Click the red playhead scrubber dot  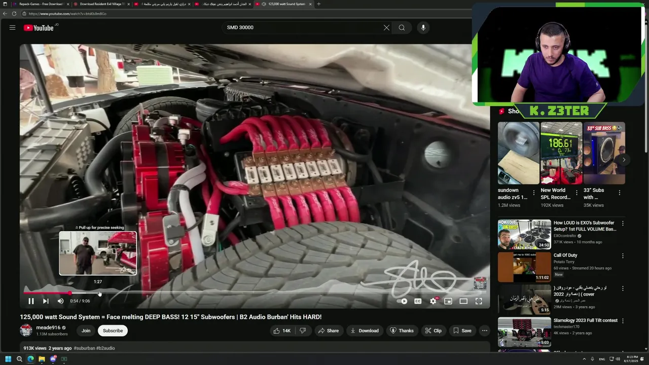pyautogui.click(x=70, y=293)
